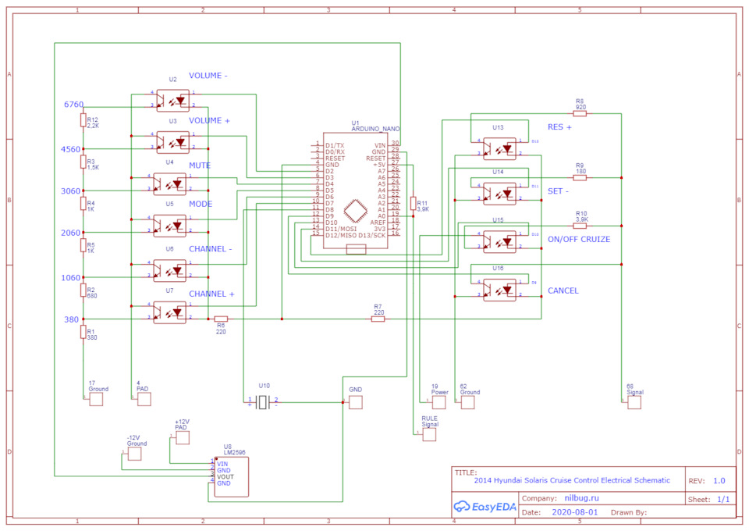749x531 pixels.
Task: Select the 62 Ground pad
Action: coord(467,402)
